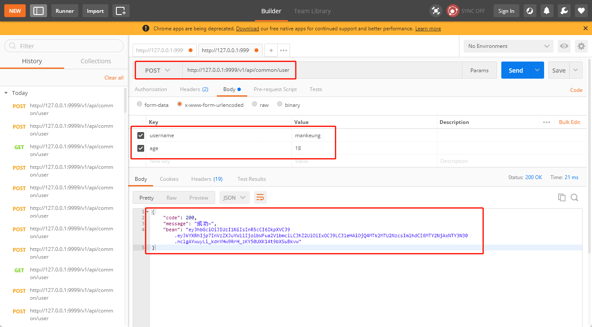
Task: Uncheck the age parameter checkbox
Action: click(x=141, y=148)
